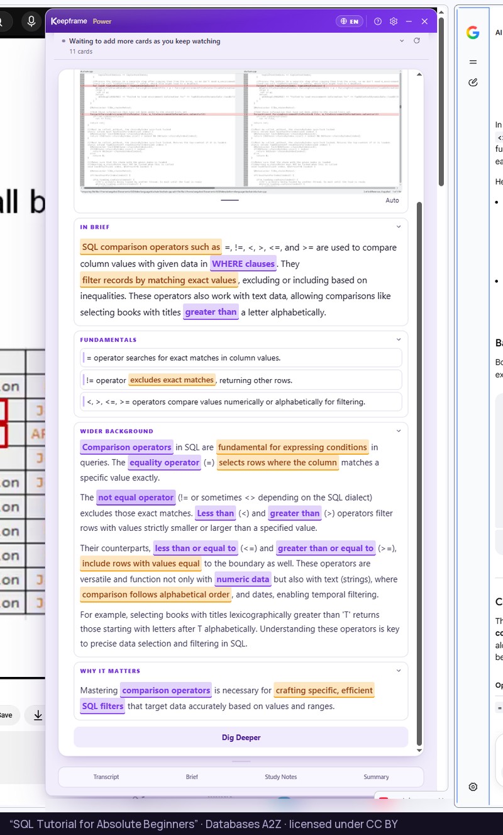
Task: Collapse the FUNDAMENTALS section
Action: [398, 339]
